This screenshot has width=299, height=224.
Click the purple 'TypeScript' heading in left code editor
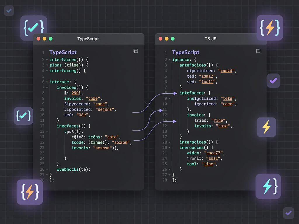[63, 52]
